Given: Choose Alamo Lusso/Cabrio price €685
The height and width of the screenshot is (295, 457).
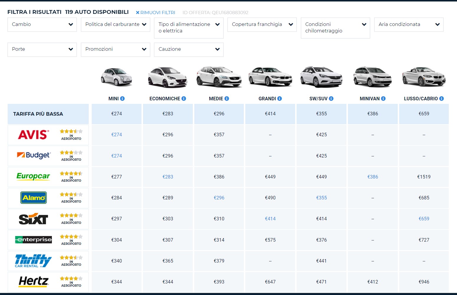Looking at the screenshot, I should click(x=424, y=198).
